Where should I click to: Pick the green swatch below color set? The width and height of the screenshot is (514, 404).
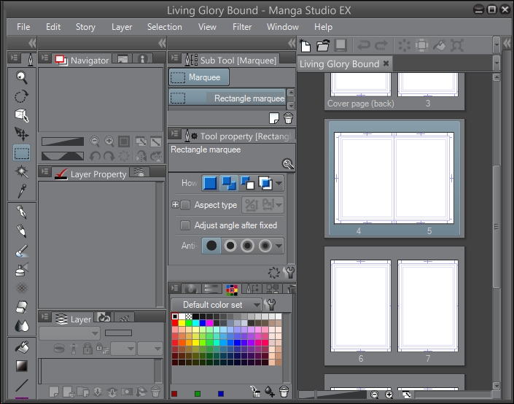point(198,394)
